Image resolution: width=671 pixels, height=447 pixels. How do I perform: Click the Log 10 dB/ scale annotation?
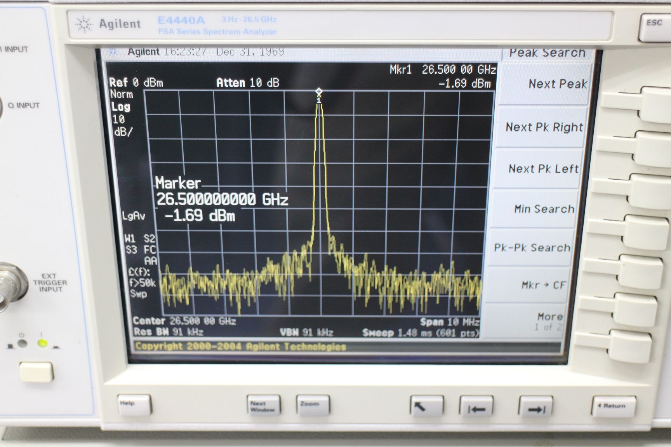tap(121, 119)
